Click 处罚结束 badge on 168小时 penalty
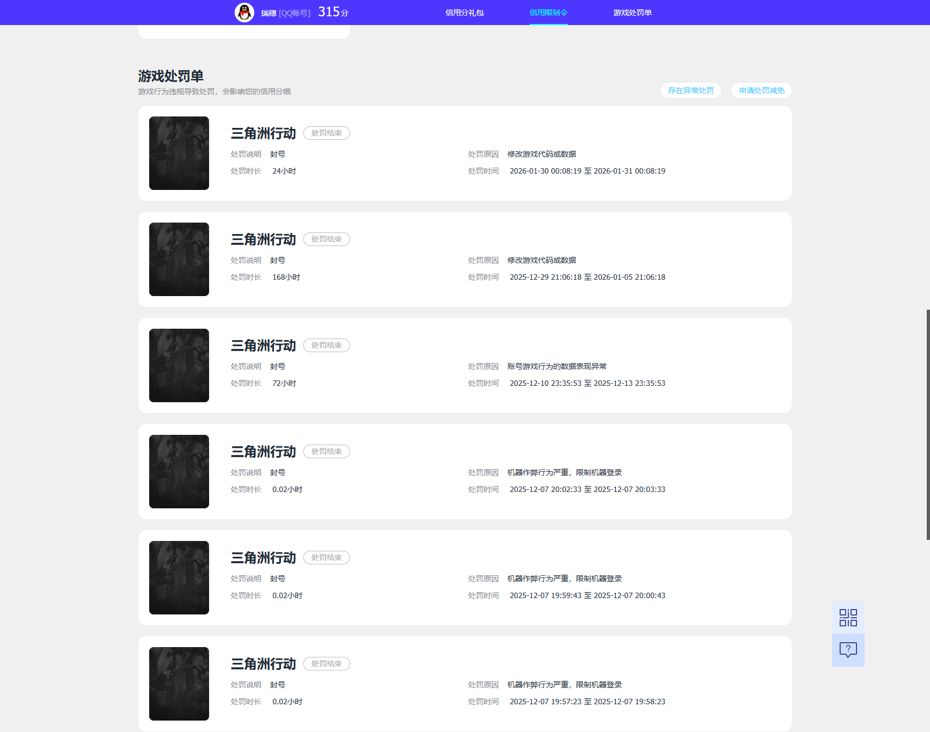This screenshot has width=930, height=732. point(327,239)
